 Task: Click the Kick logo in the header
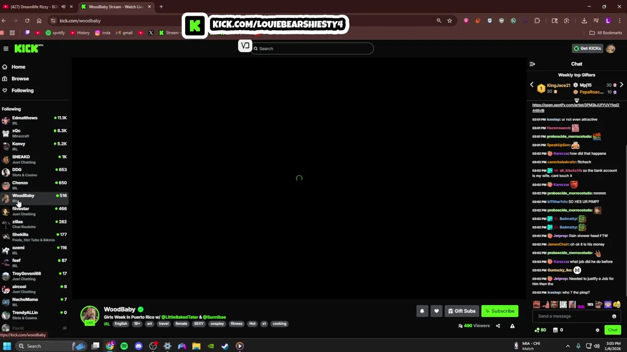point(28,48)
